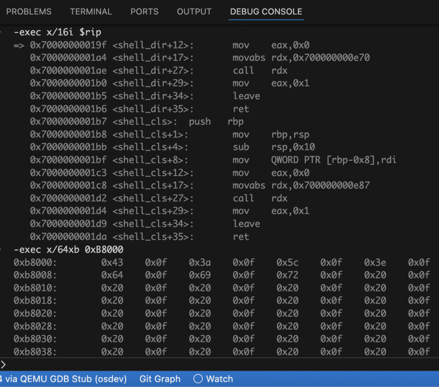Click 'call rdx' at shell_dir+27
This screenshot has height=387, width=439.
point(260,71)
